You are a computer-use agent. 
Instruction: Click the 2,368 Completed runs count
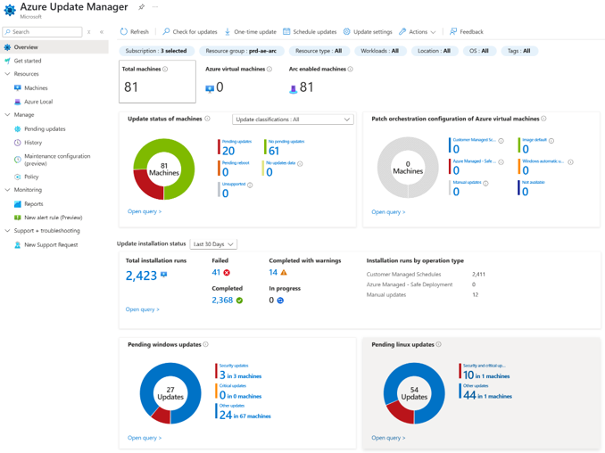click(x=222, y=300)
